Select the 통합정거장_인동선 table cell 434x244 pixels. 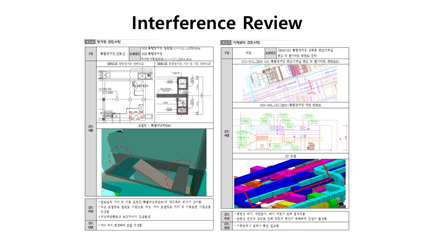[x=112, y=54]
